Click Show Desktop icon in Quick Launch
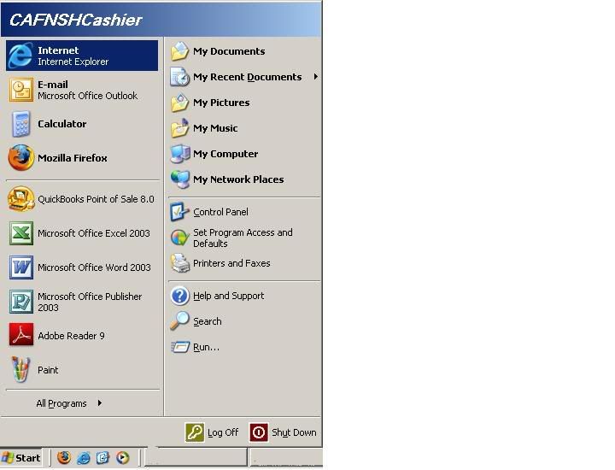 [102, 458]
